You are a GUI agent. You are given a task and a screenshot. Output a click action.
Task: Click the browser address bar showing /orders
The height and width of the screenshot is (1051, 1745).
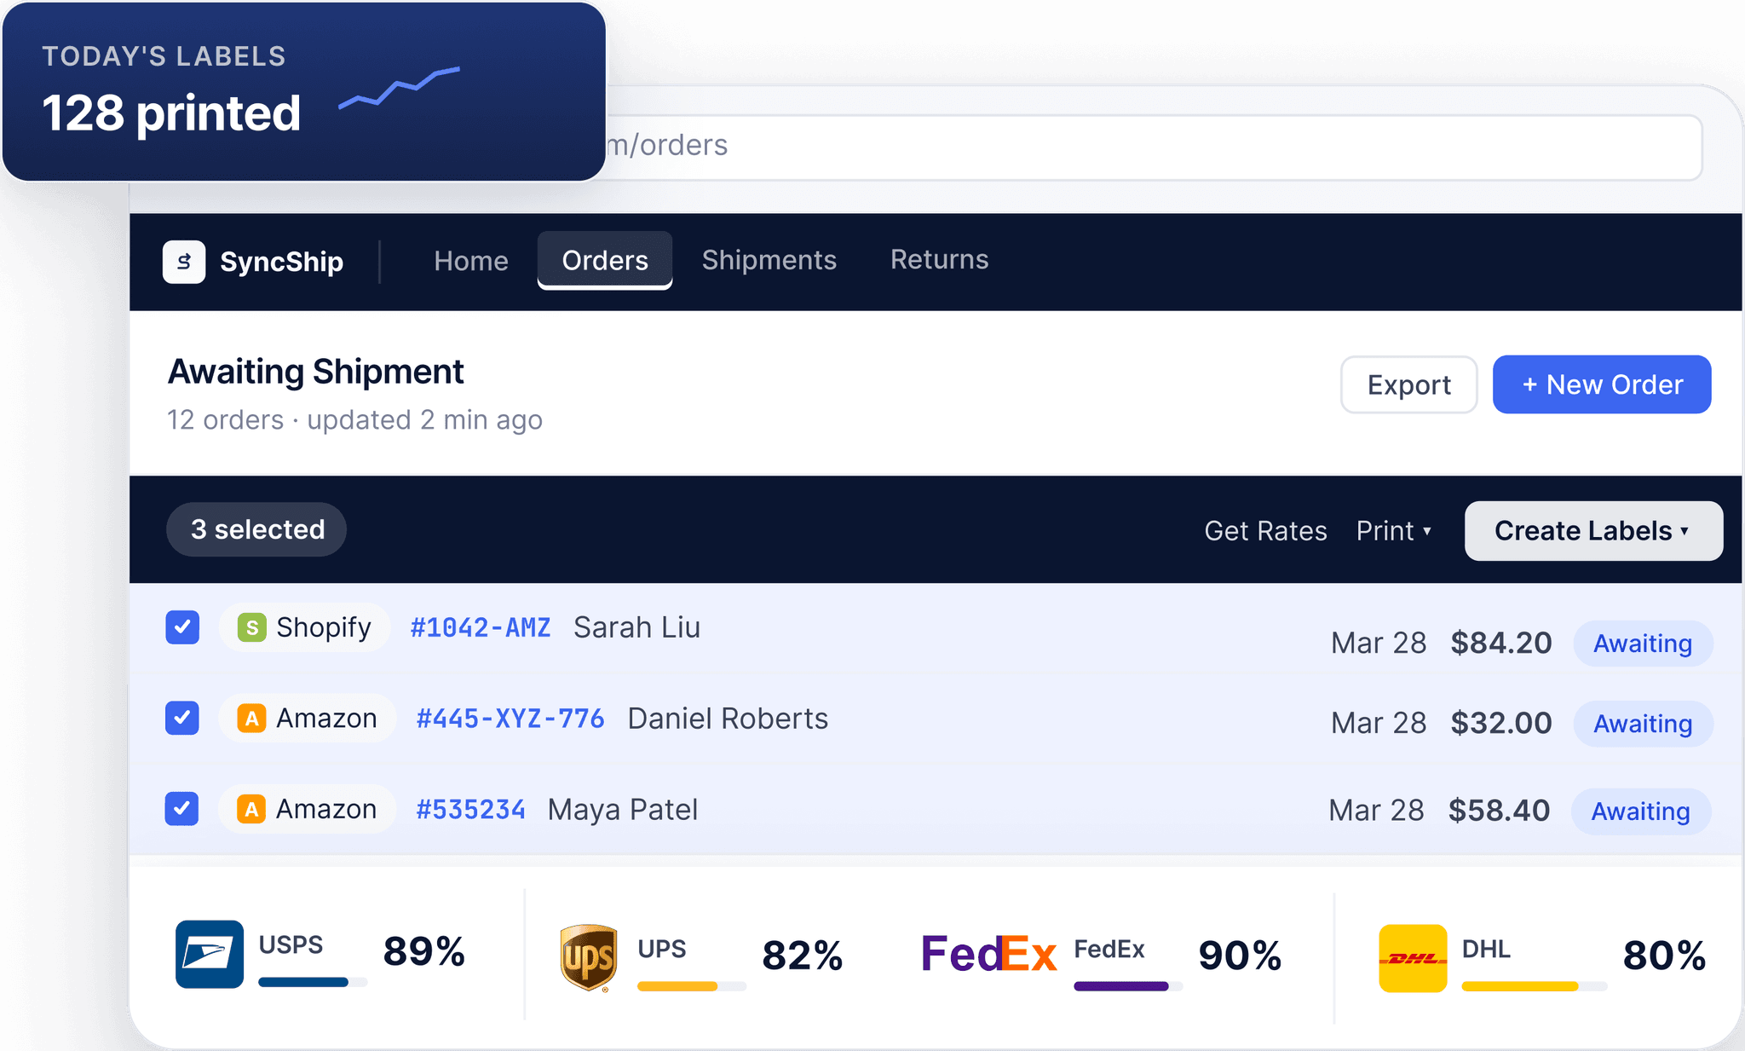(x=1154, y=147)
